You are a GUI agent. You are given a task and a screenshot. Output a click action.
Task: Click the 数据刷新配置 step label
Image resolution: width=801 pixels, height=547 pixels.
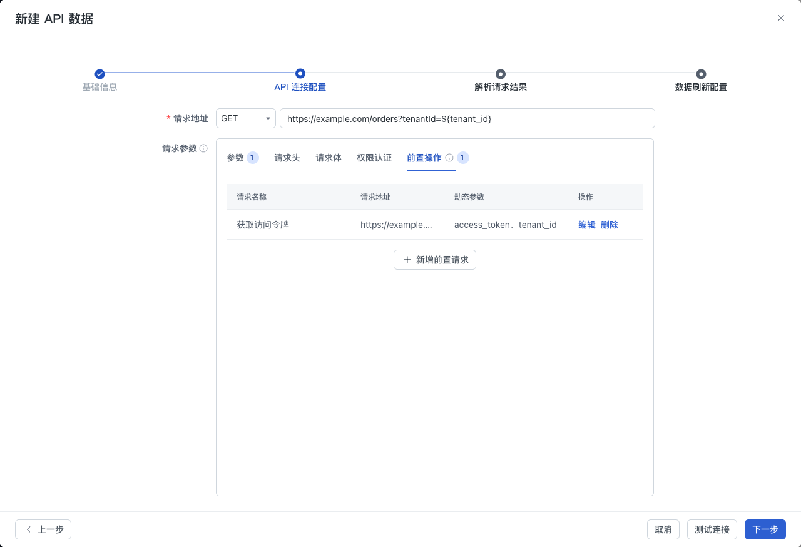click(x=701, y=87)
